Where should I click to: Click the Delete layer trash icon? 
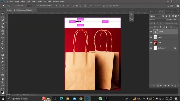tap(175, 86)
